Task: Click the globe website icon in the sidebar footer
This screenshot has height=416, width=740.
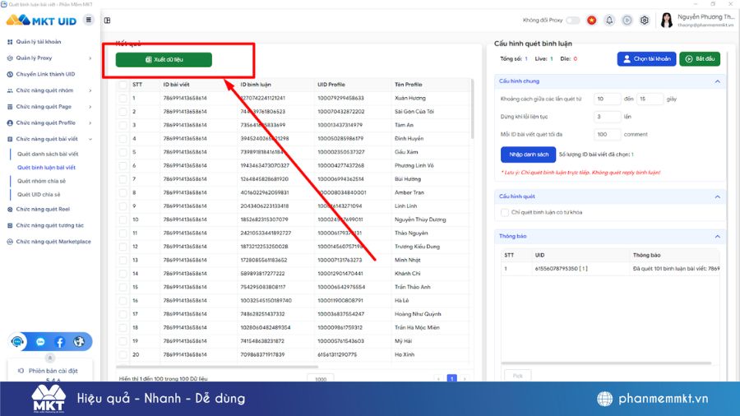Action: coord(79,341)
